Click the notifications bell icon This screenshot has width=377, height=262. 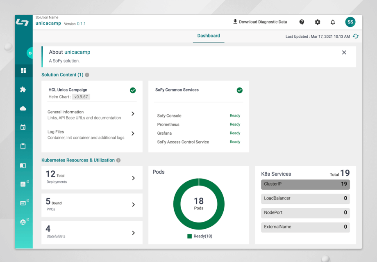pos(333,22)
